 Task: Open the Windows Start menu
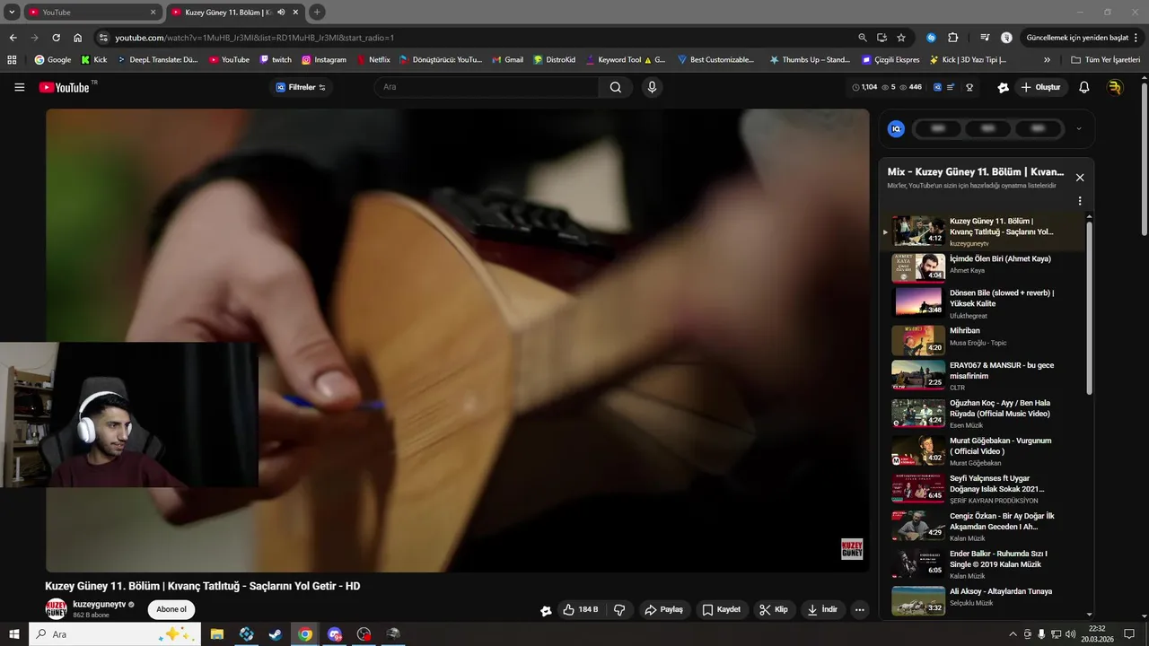(x=13, y=634)
